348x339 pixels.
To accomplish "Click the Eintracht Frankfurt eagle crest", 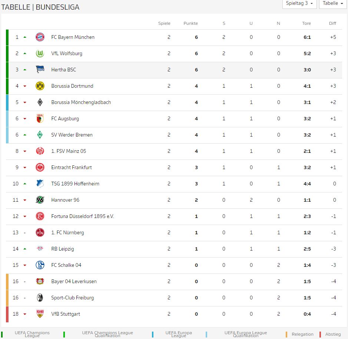I will (40, 167).
